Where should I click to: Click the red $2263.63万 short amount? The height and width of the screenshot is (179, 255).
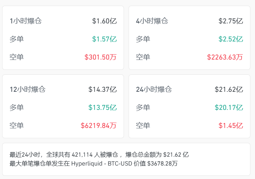click(225, 57)
